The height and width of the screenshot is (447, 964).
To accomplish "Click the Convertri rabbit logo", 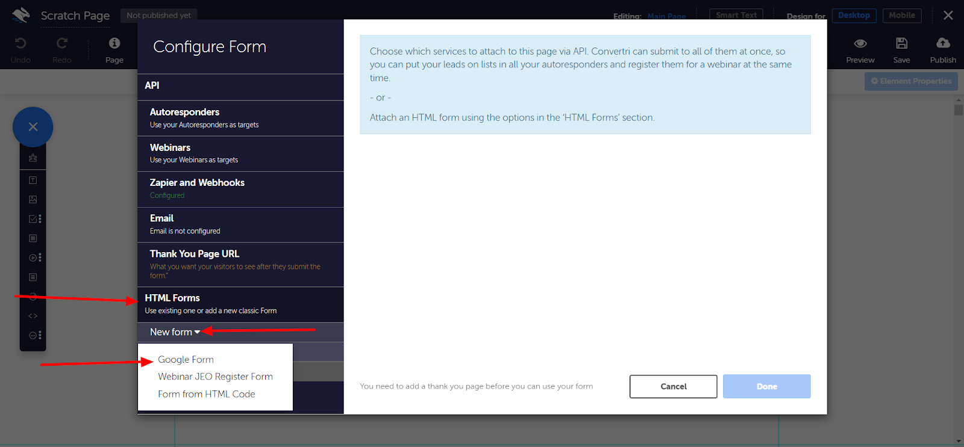I will click(x=20, y=15).
